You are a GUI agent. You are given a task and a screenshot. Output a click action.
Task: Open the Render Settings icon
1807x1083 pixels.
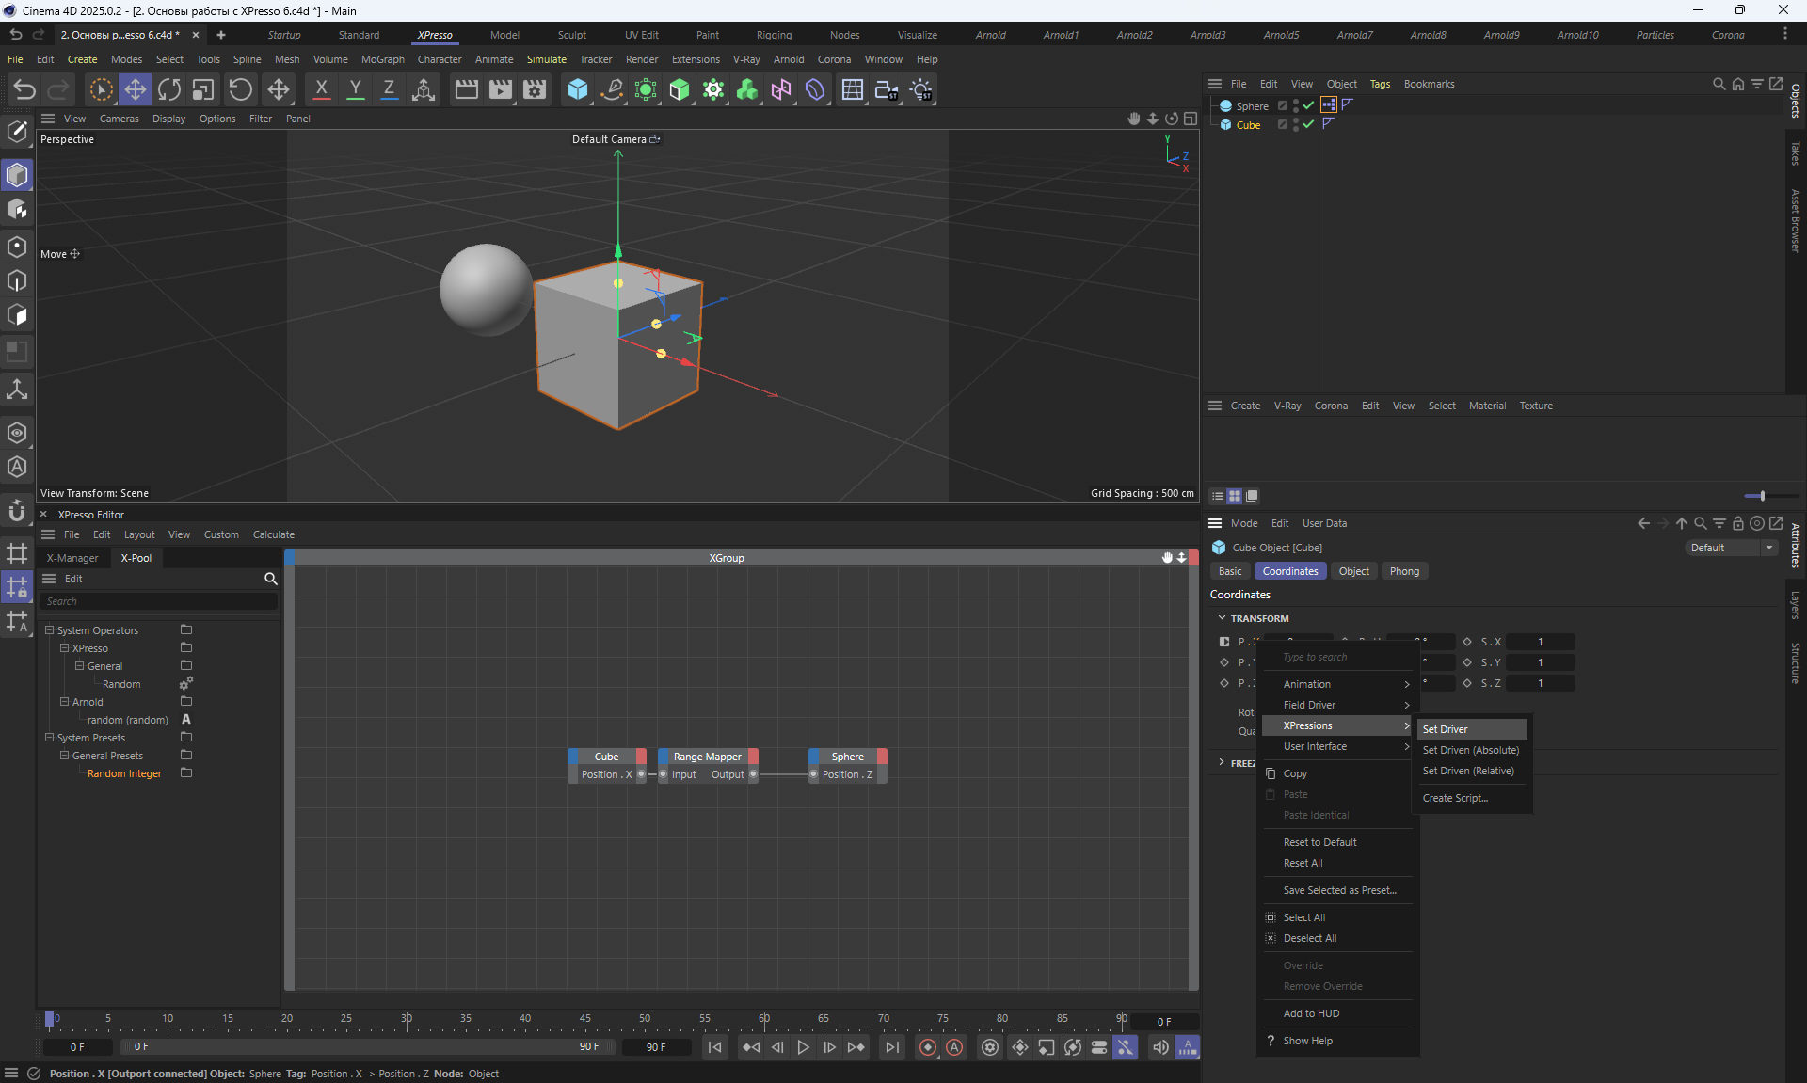[535, 89]
